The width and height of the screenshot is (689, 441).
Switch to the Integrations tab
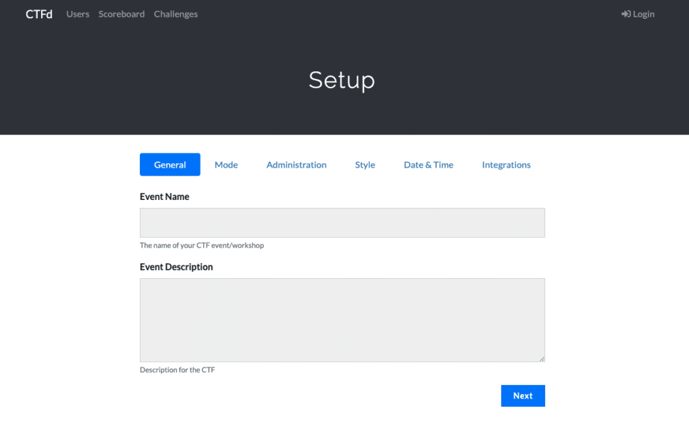coord(506,164)
